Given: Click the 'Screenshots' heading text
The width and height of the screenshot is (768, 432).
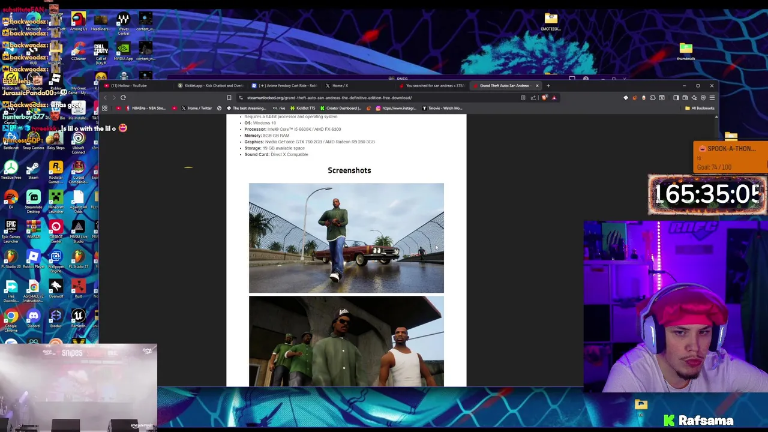Looking at the screenshot, I should pyautogui.click(x=349, y=170).
